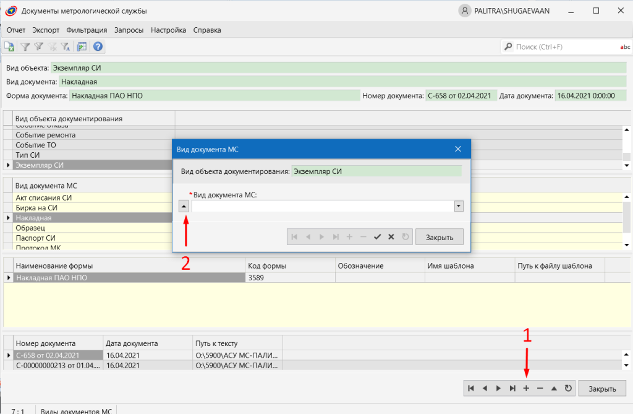Image resolution: width=633 pixels, height=414 pixels.
Task: Click Вид объекта документирования column header
Action: [x=94, y=118]
